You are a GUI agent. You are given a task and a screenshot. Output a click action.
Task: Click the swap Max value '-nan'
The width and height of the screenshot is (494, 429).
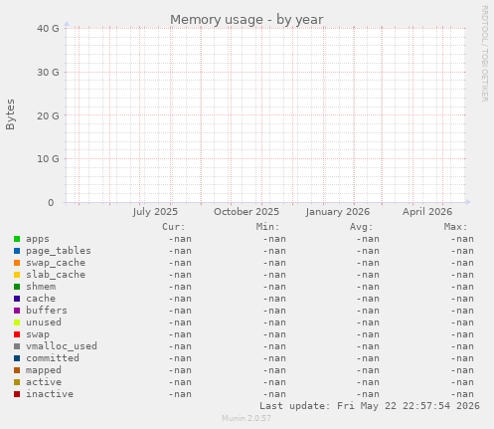462,334
